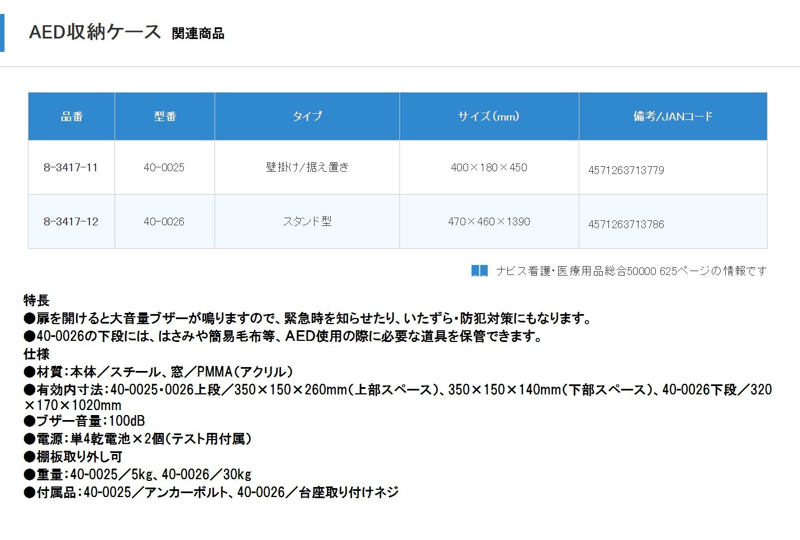
Task: Click JAN code 4571263713786
Action: click(626, 224)
